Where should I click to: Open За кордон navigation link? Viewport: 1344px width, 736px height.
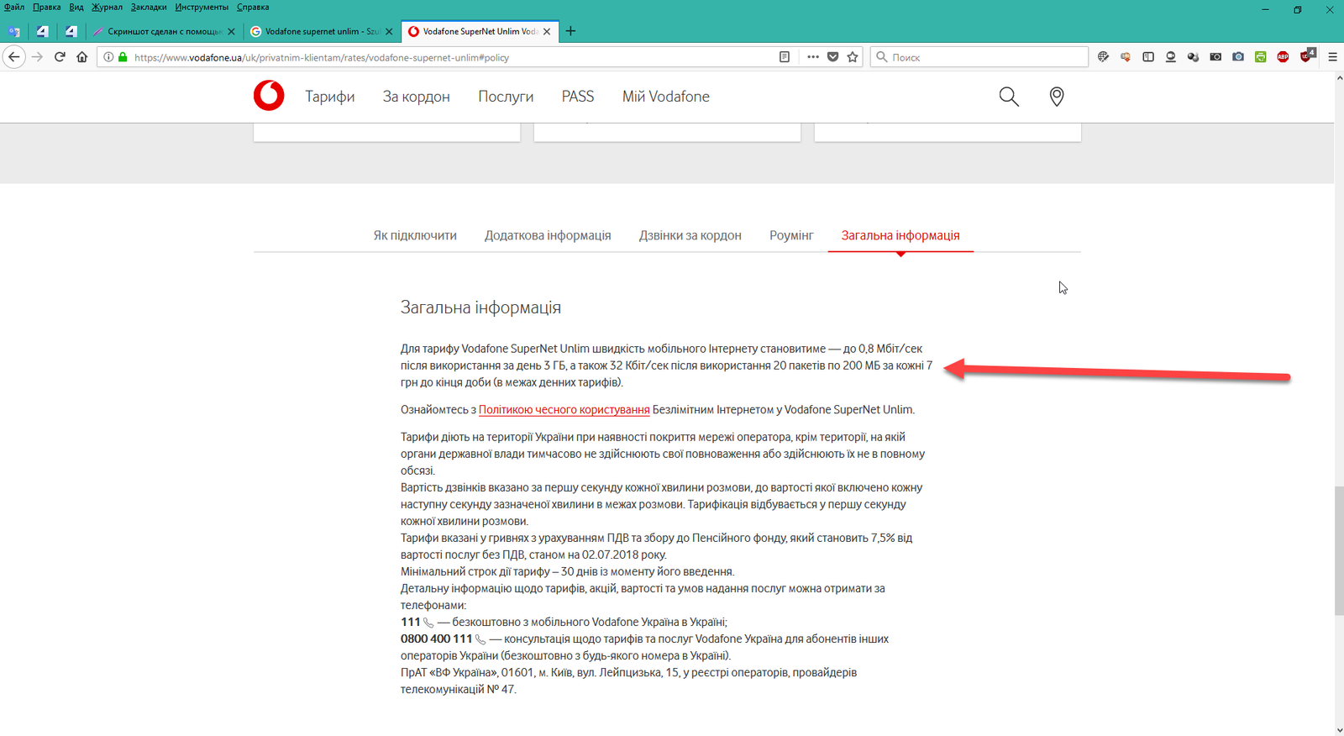click(x=417, y=97)
